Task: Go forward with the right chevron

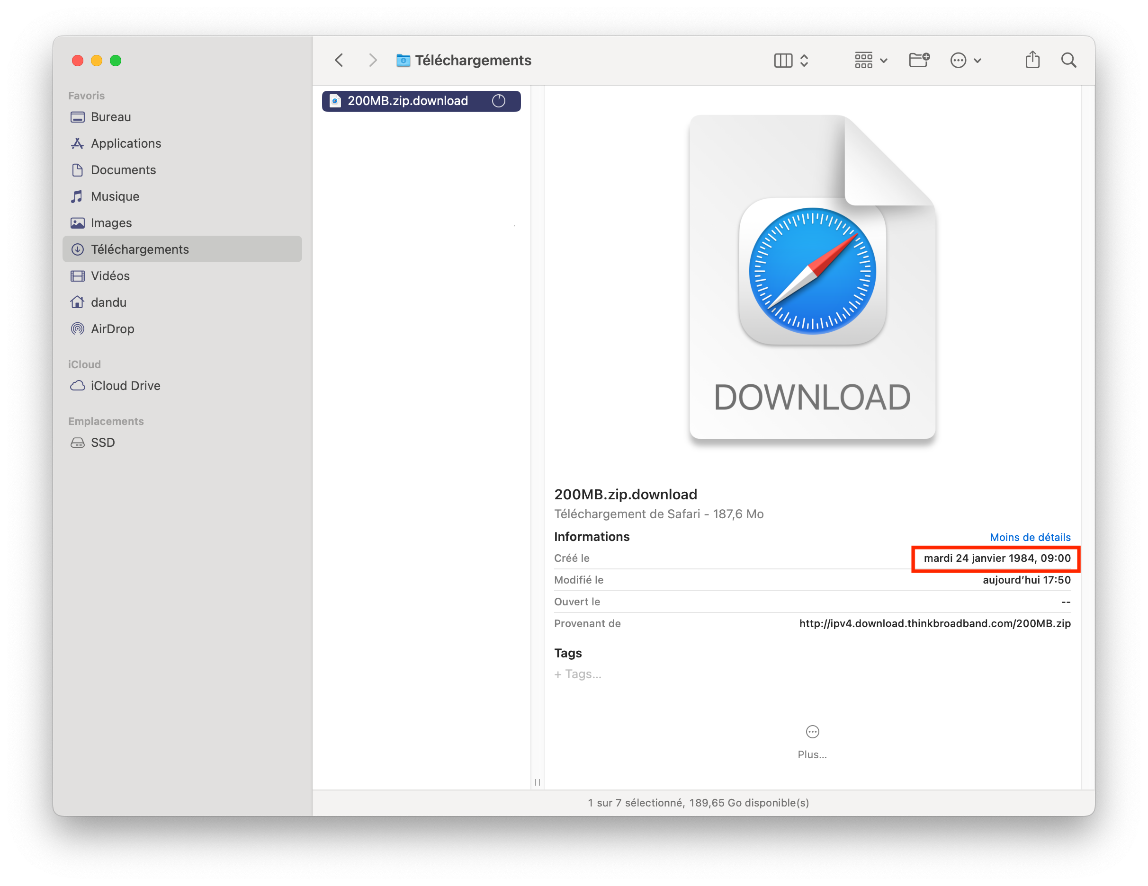Action: 373,61
